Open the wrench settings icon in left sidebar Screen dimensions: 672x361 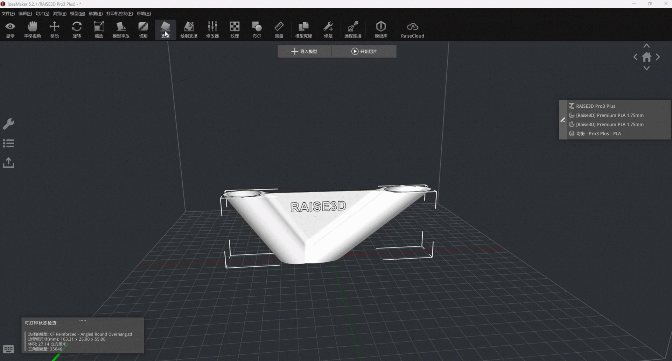click(8, 124)
